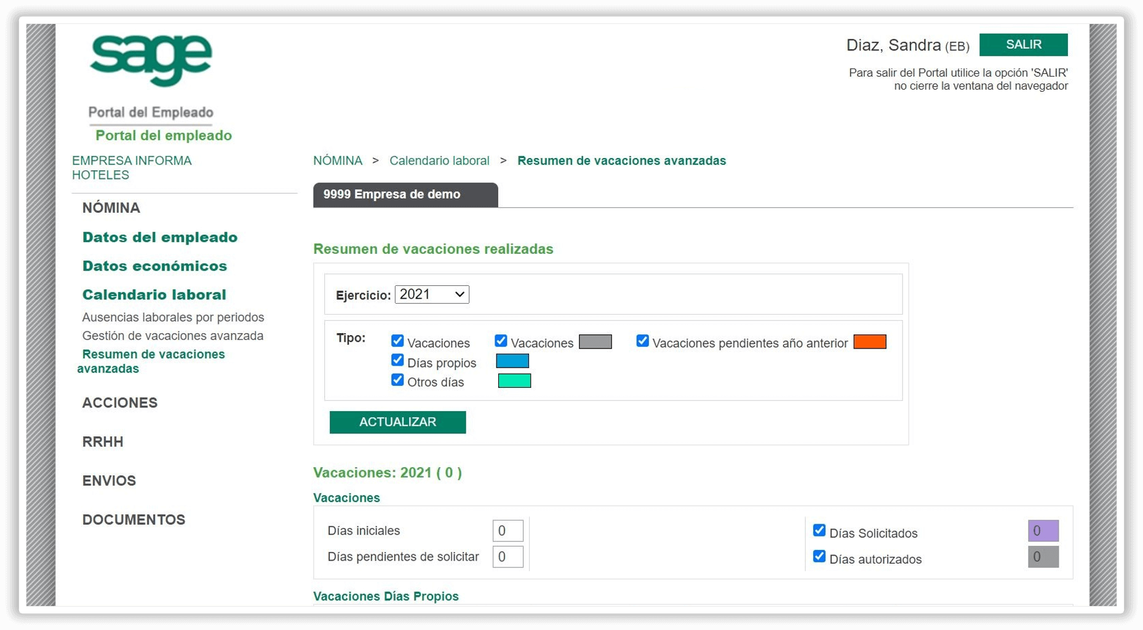Screen dimensions: 1143x630
Task: Click the blue Días propios color swatch
Action: tap(512, 361)
